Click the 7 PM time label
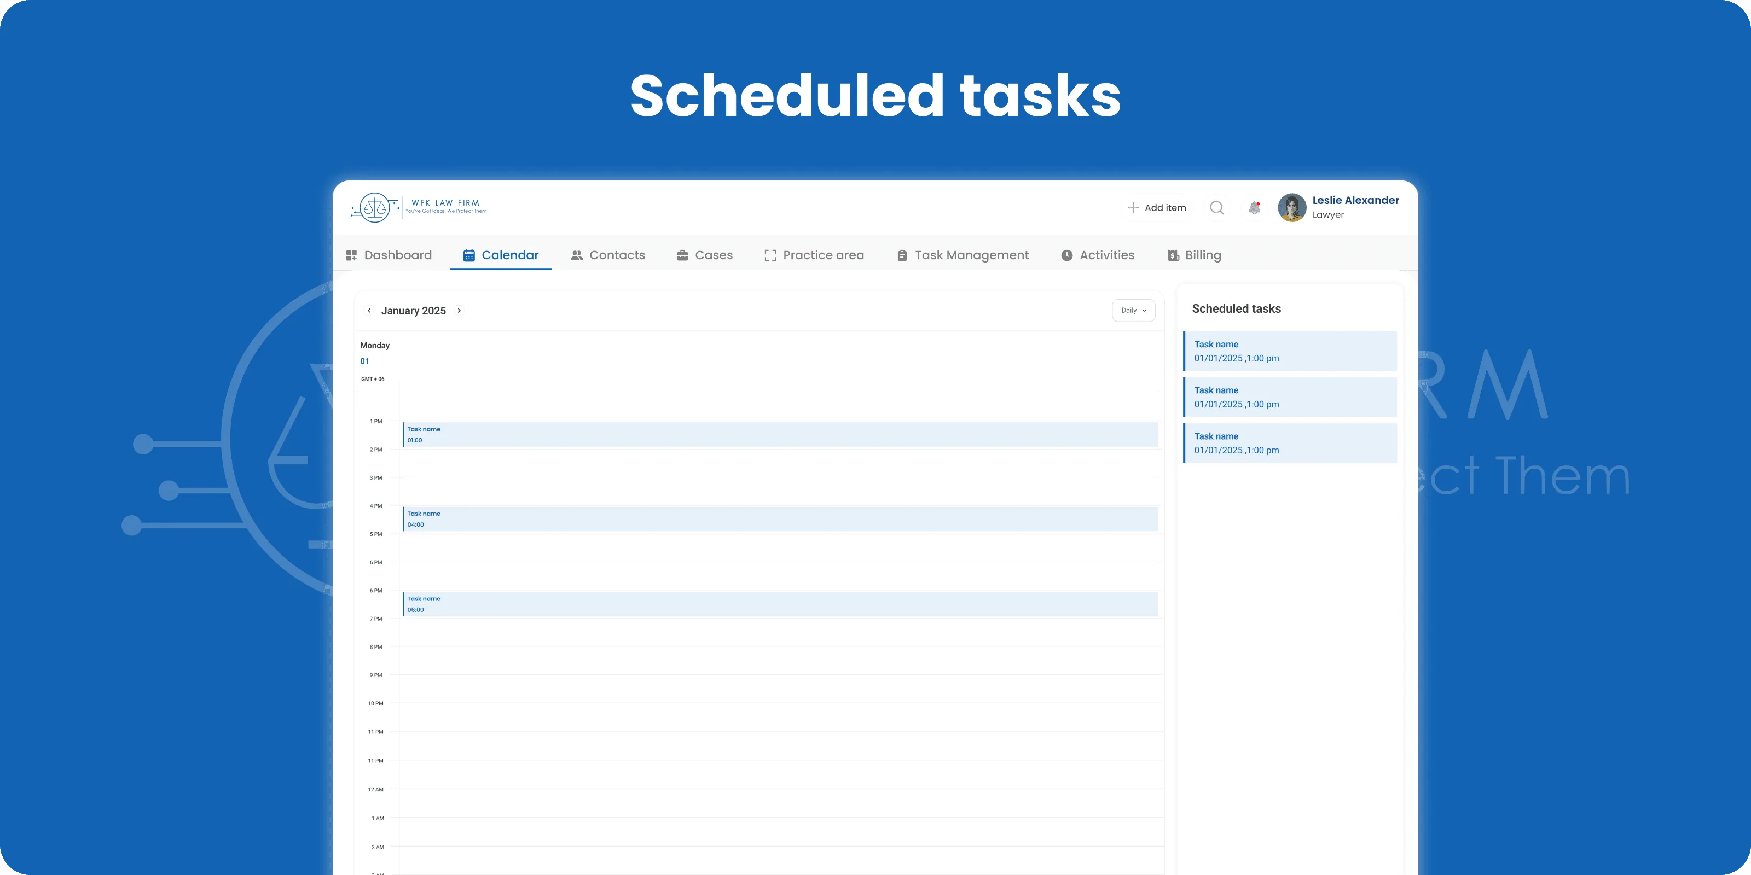This screenshot has height=875, width=1751. 376,619
